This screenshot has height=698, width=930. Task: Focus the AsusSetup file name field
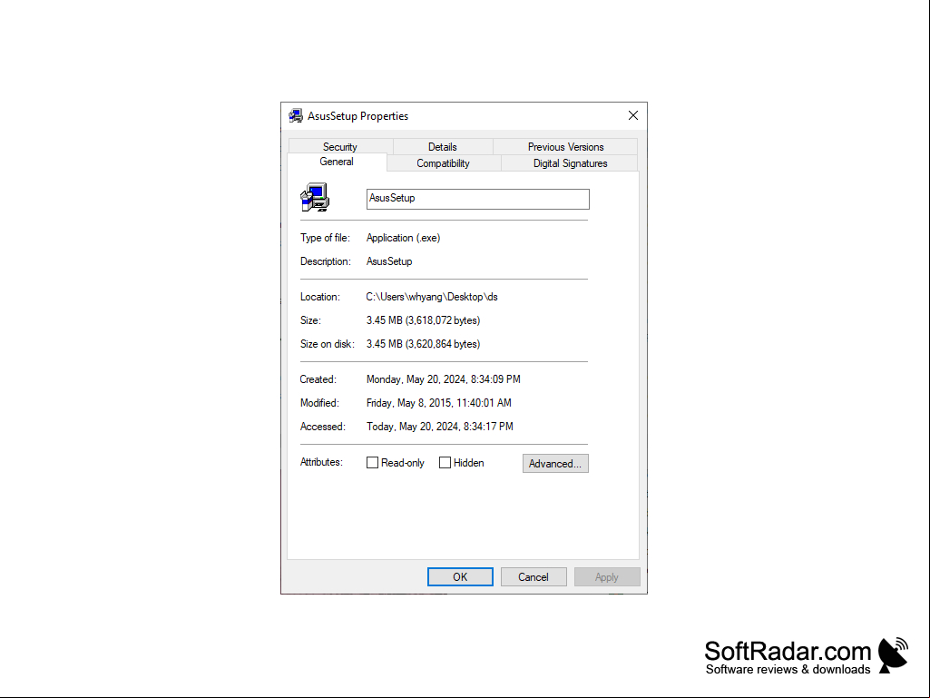coord(478,199)
